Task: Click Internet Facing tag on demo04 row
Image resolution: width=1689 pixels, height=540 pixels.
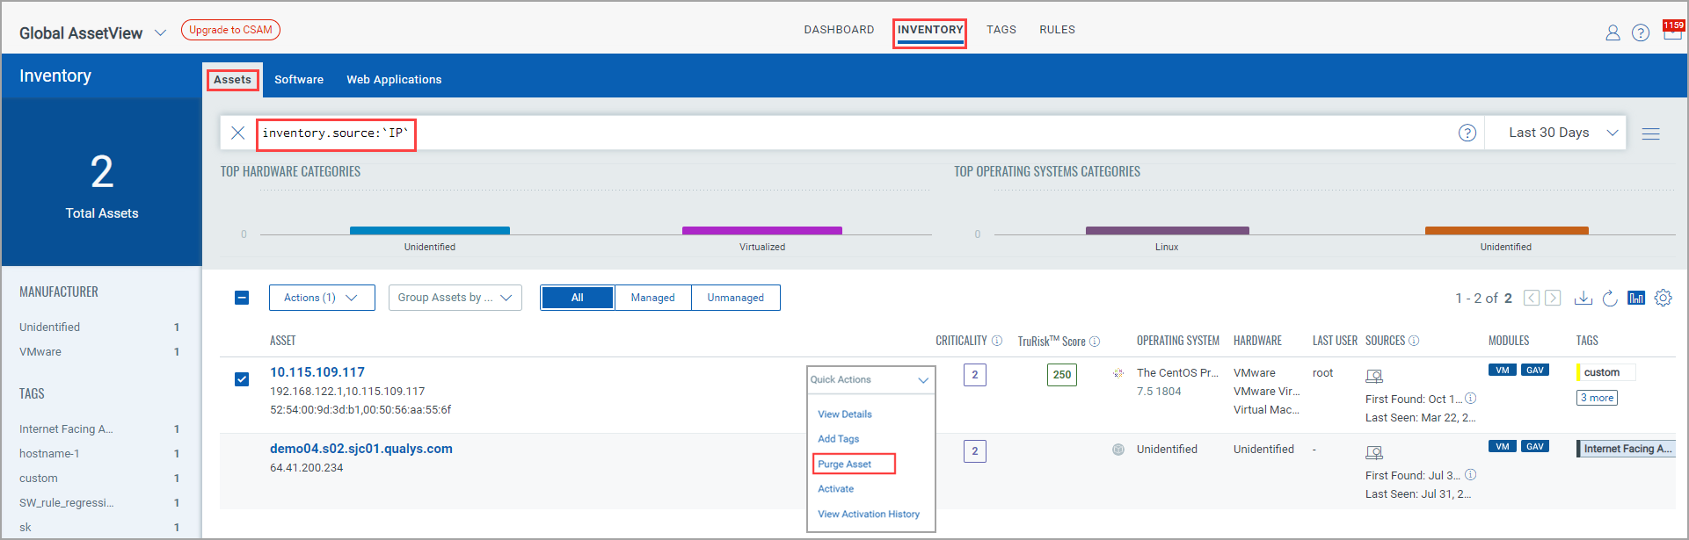Action: 1626,449
